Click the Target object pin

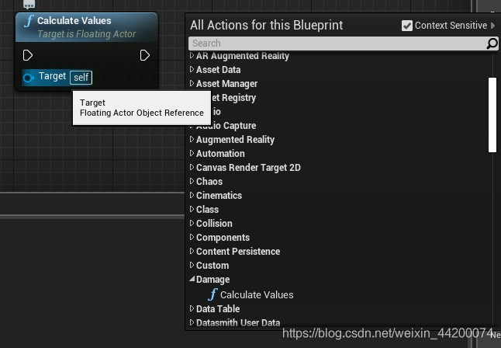click(x=29, y=78)
